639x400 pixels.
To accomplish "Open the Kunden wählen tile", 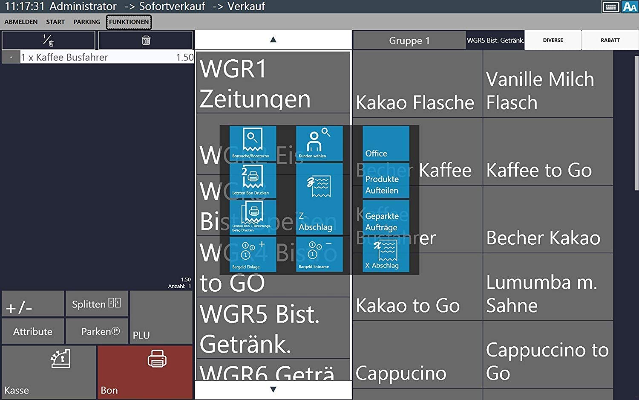I will [319, 143].
